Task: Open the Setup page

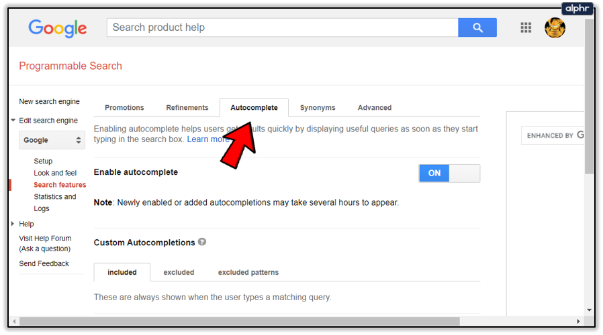Action: pos(43,161)
